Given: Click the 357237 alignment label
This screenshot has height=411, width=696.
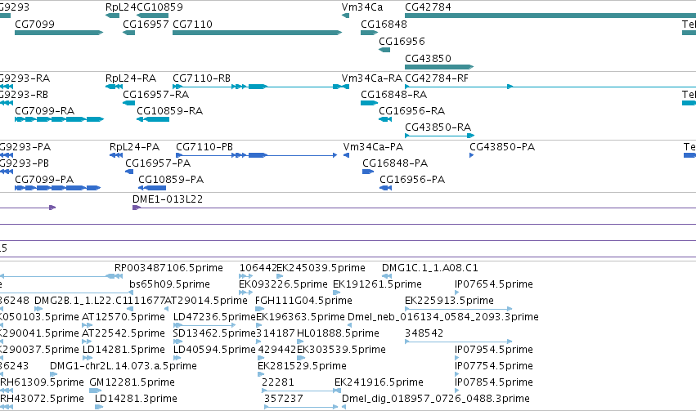Looking at the screenshot, I should coord(283,399).
